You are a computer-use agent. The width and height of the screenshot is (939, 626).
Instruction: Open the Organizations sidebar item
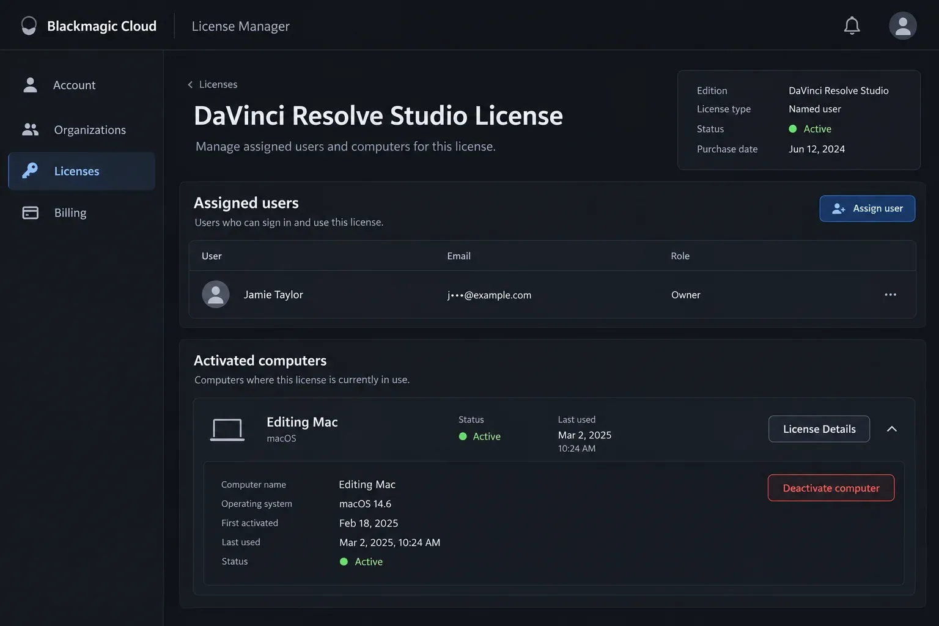point(81,130)
